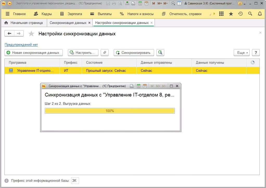Open the Налоги и взносы section
Viewport: 266px width, 188px height.
[137, 14]
